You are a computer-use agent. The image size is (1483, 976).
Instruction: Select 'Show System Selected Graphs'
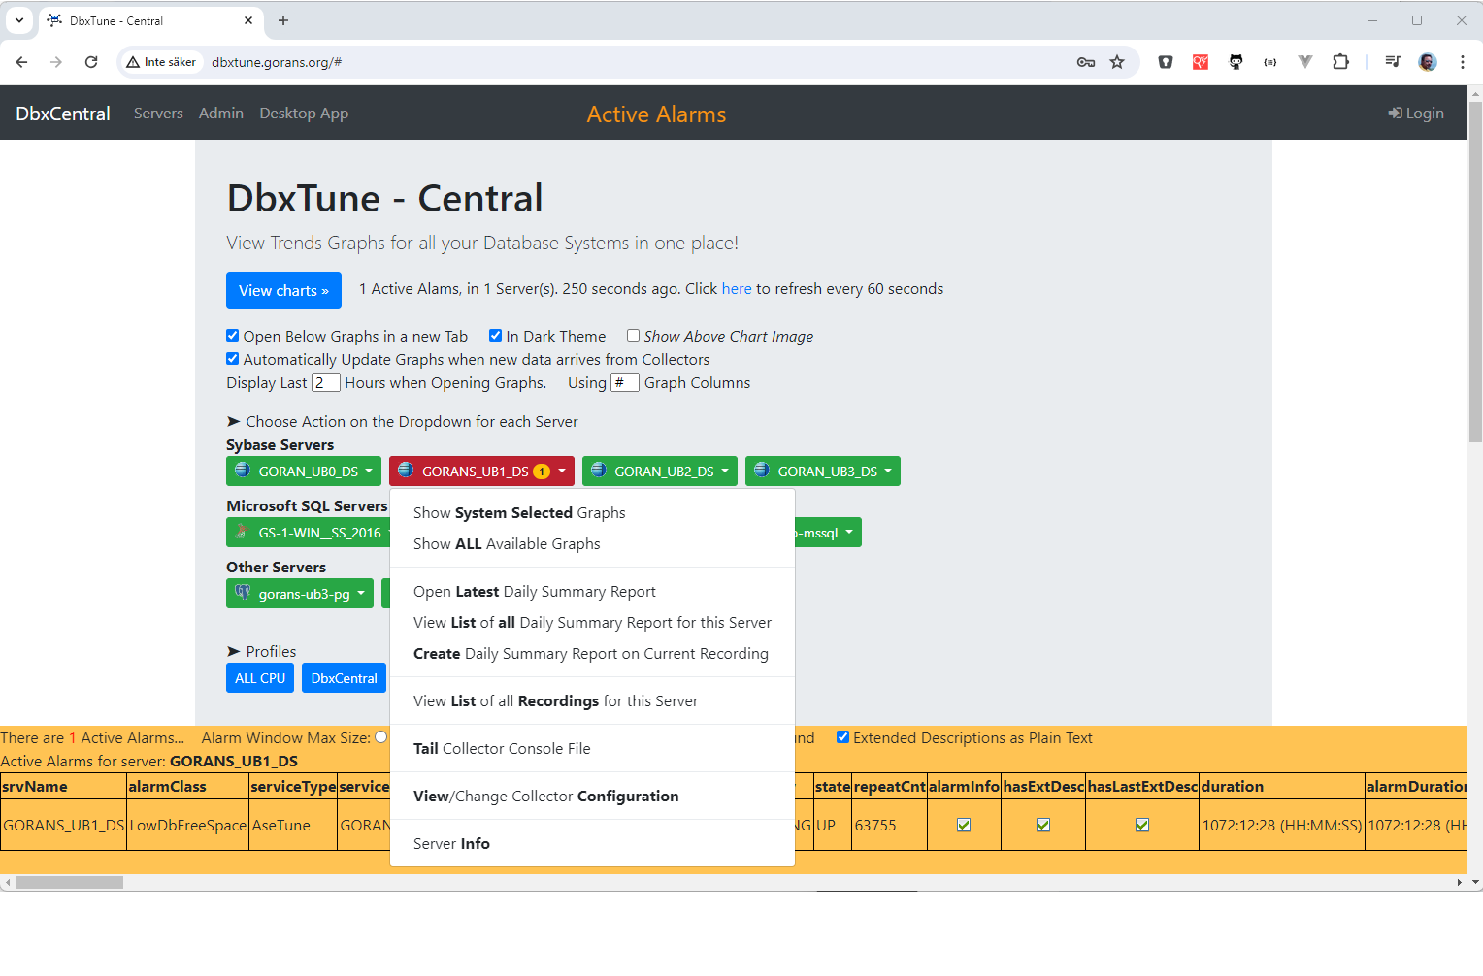pos(592,512)
